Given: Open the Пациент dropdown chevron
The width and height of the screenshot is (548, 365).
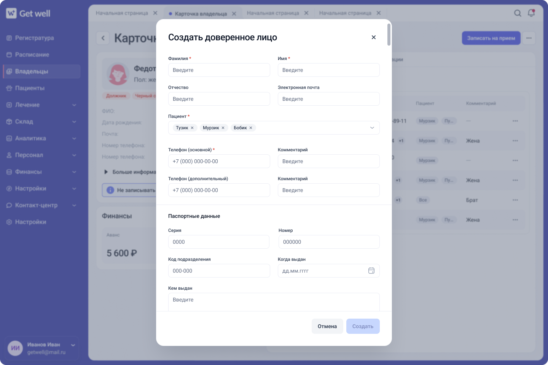Looking at the screenshot, I should click(x=372, y=128).
